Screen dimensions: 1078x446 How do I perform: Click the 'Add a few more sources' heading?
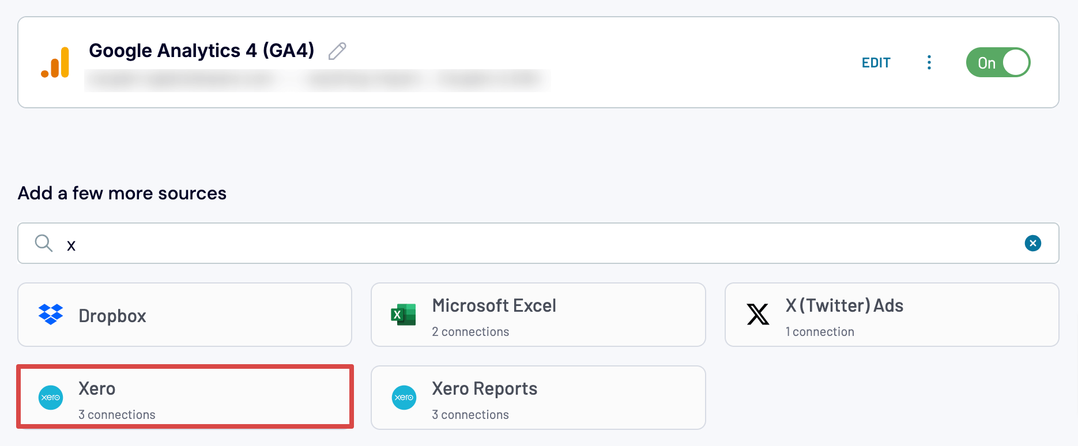pos(122,193)
